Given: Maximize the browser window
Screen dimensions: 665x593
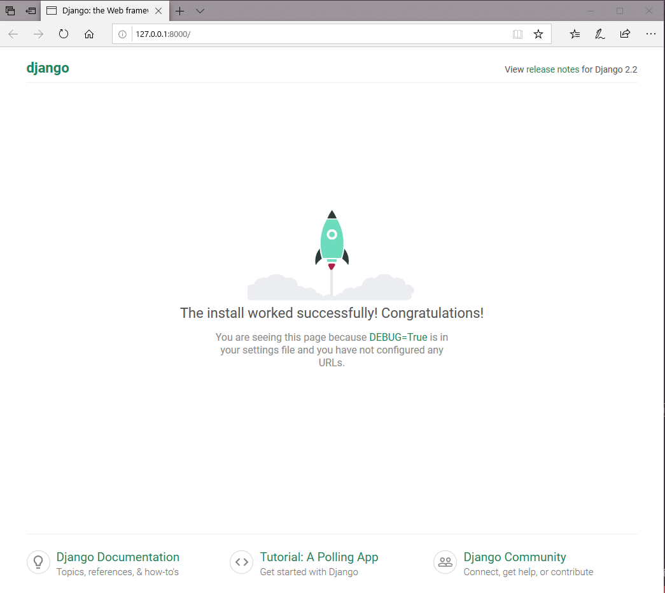Looking at the screenshot, I should (620, 11).
